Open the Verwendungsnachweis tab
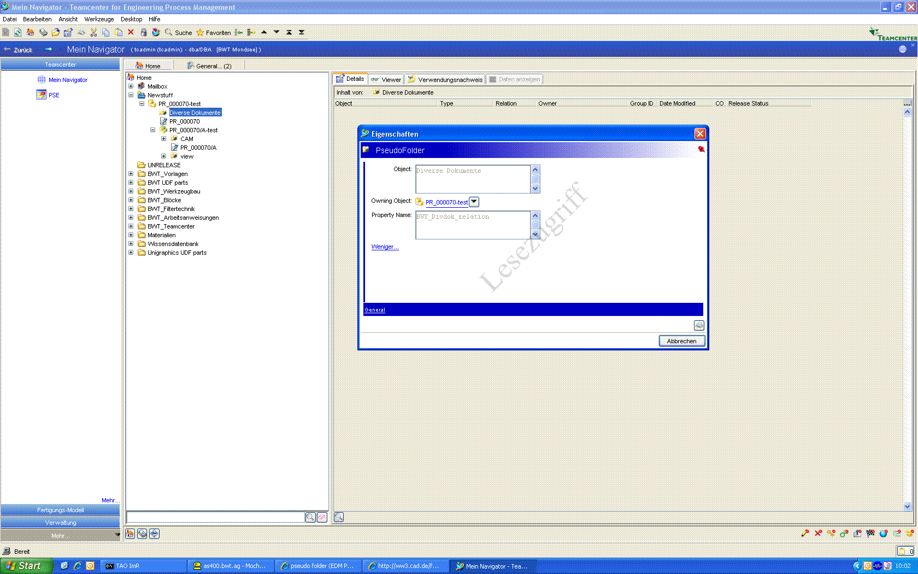Image resolution: width=918 pixels, height=574 pixels. (x=445, y=79)
